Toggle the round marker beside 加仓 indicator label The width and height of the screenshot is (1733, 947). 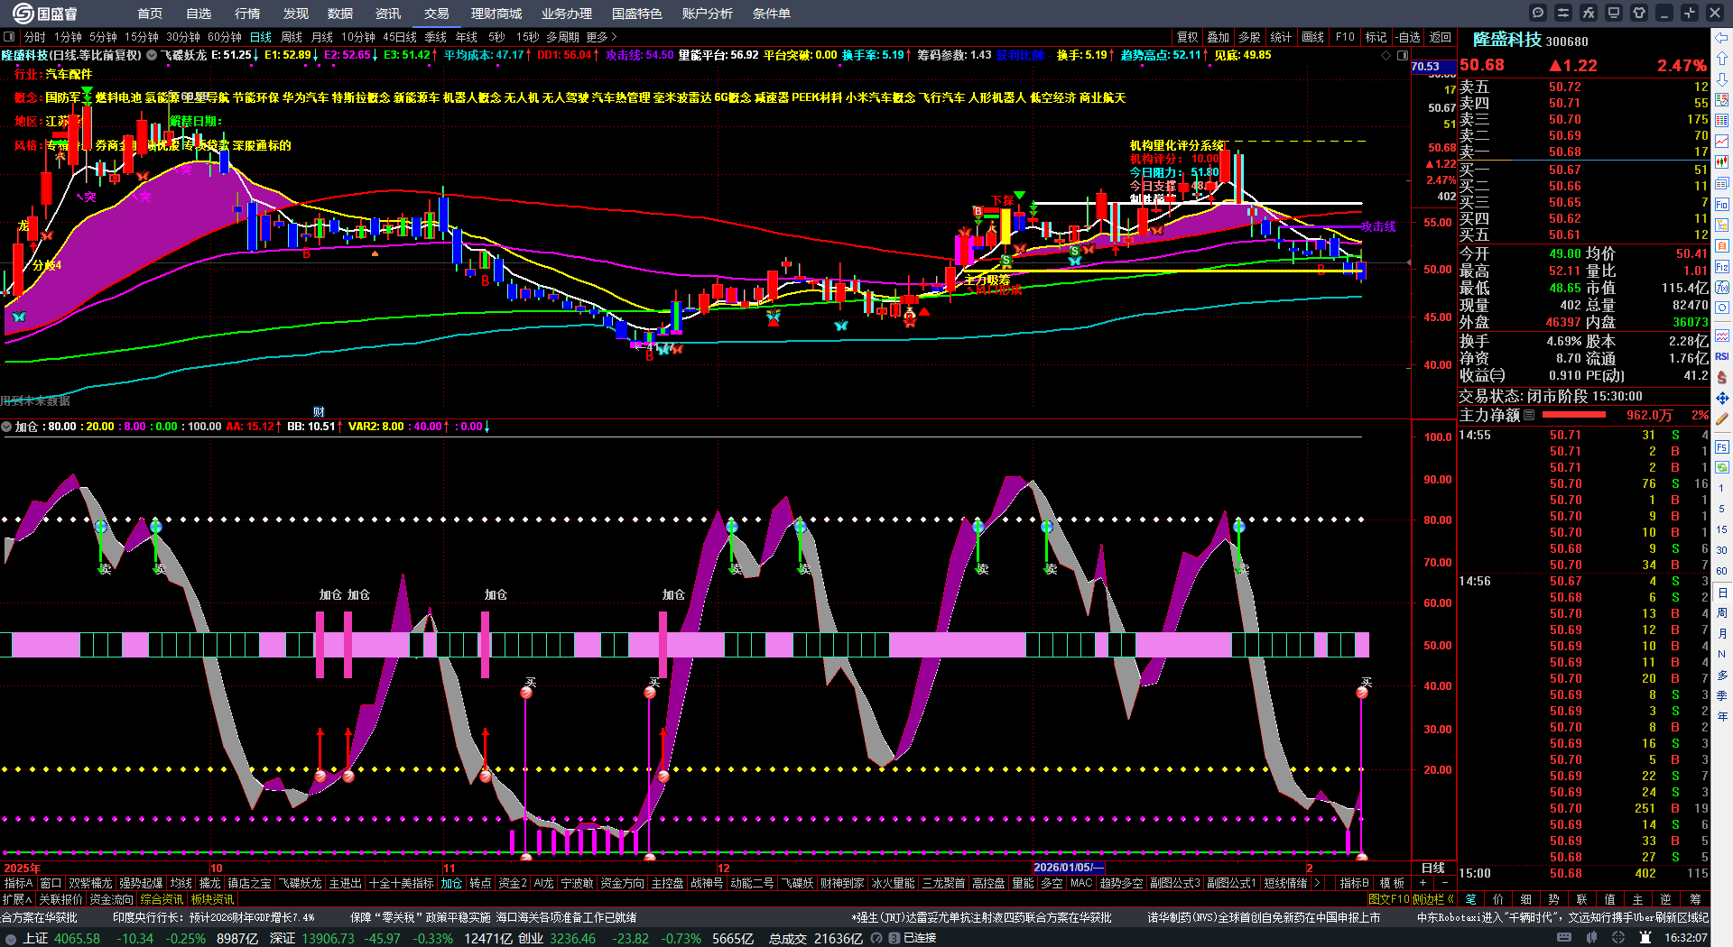coord(6,427)
